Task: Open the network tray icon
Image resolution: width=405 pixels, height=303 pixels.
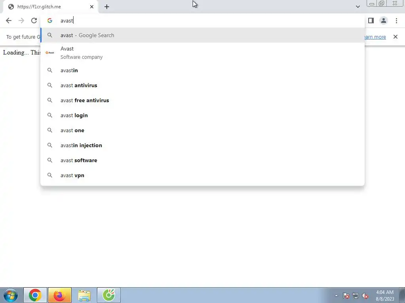Action: (x=356, y=296)
